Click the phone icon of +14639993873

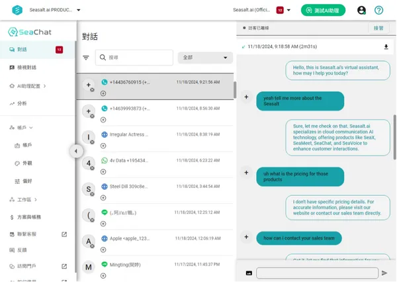pos(105,109)
